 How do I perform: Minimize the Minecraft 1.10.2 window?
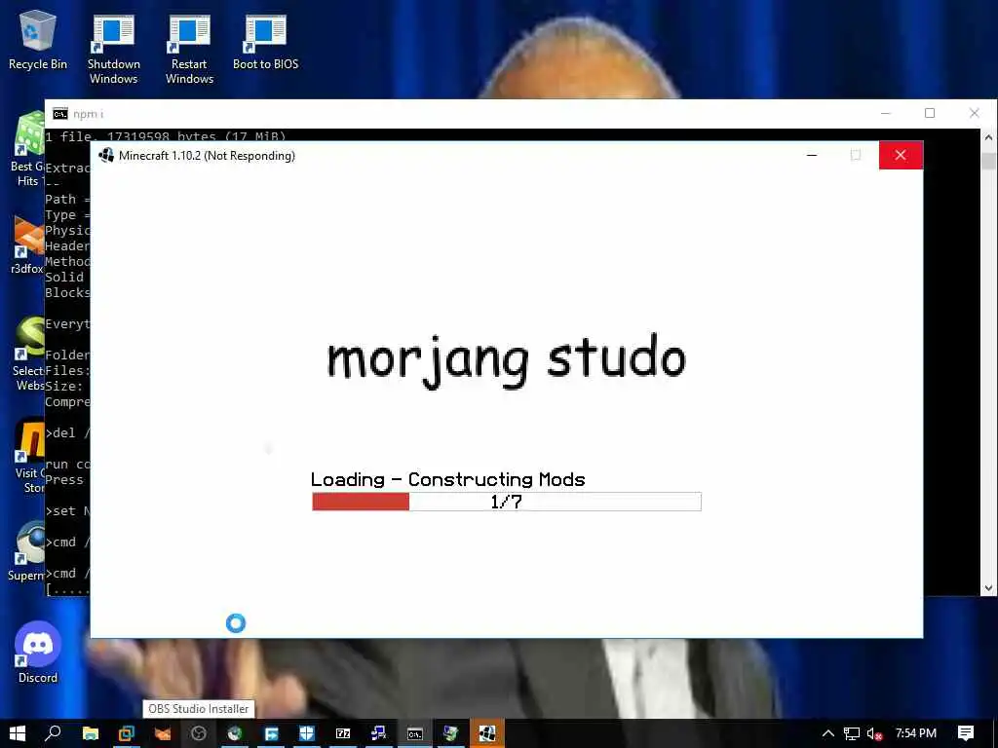tap(812, 155)
